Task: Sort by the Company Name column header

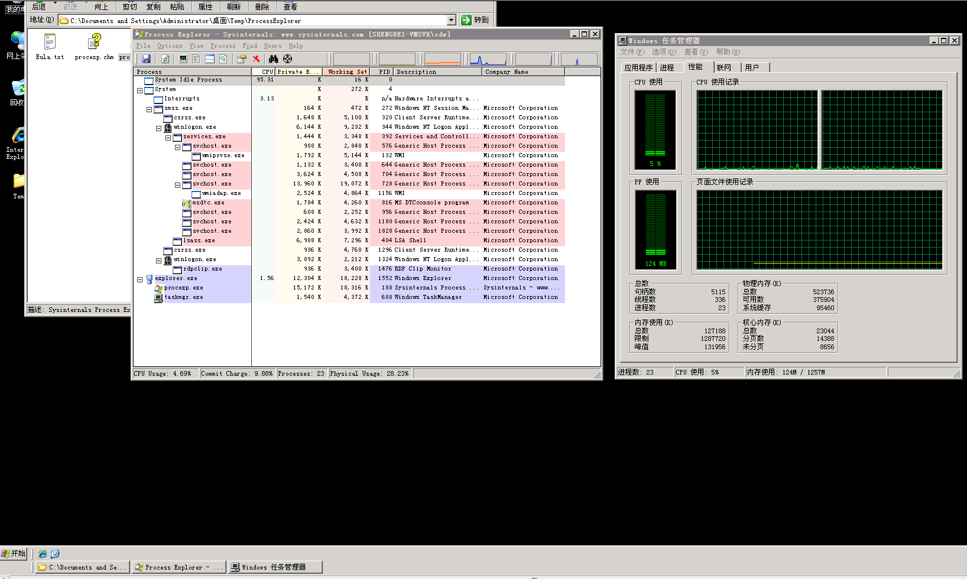Action: [x=523, y=72]
